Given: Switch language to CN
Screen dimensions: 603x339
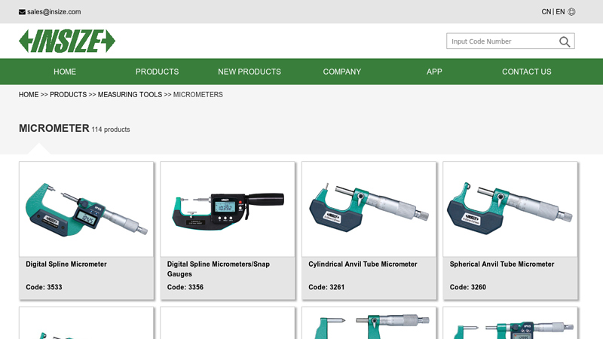Looking at the screenshot, I should pyautogui.click(x=546, y=12).
